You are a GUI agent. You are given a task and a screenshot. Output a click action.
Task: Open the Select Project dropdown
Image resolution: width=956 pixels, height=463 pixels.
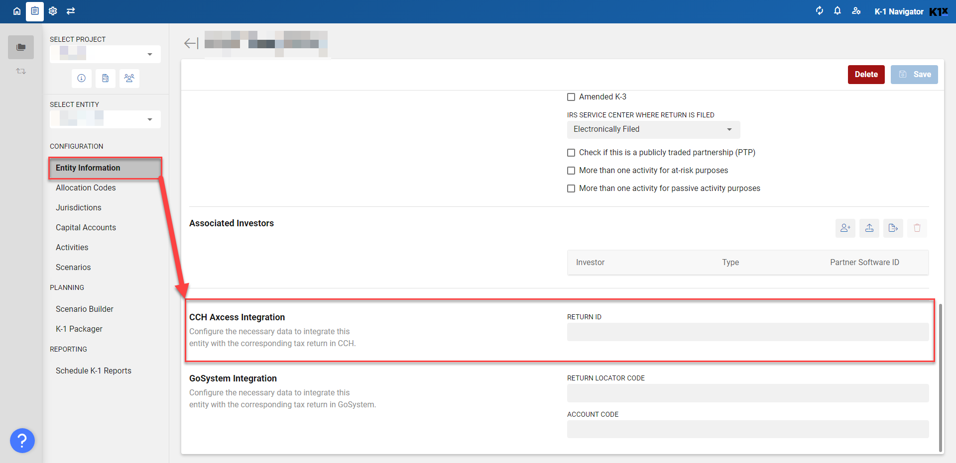click(x=105, y=54)
